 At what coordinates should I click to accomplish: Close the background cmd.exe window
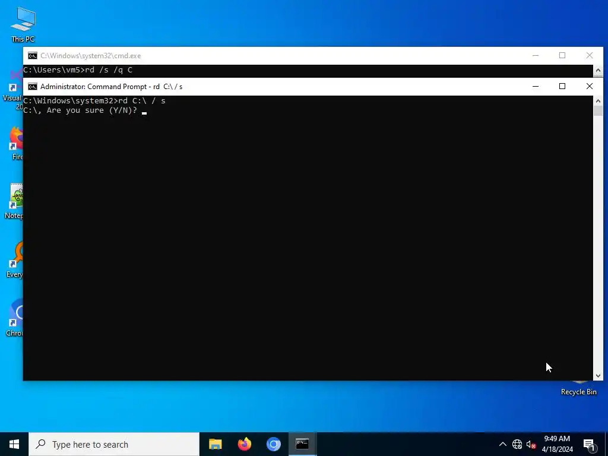(x=590, y=56)
